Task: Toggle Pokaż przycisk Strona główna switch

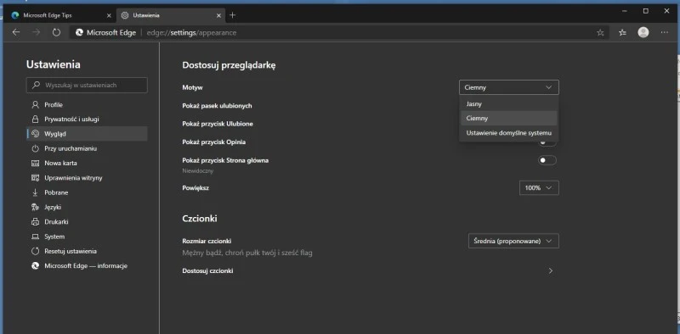Action: coord(547,160)
